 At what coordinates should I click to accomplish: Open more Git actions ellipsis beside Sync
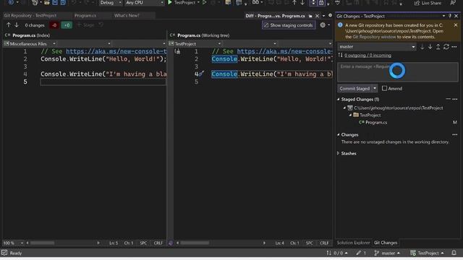[x=454, y=46]
